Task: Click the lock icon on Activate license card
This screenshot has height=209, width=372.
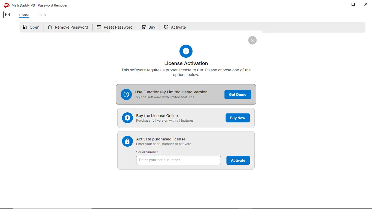Action: [127, 141]
